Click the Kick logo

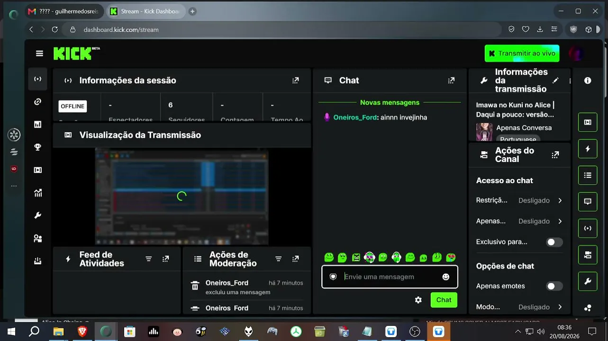coord(76,53)
